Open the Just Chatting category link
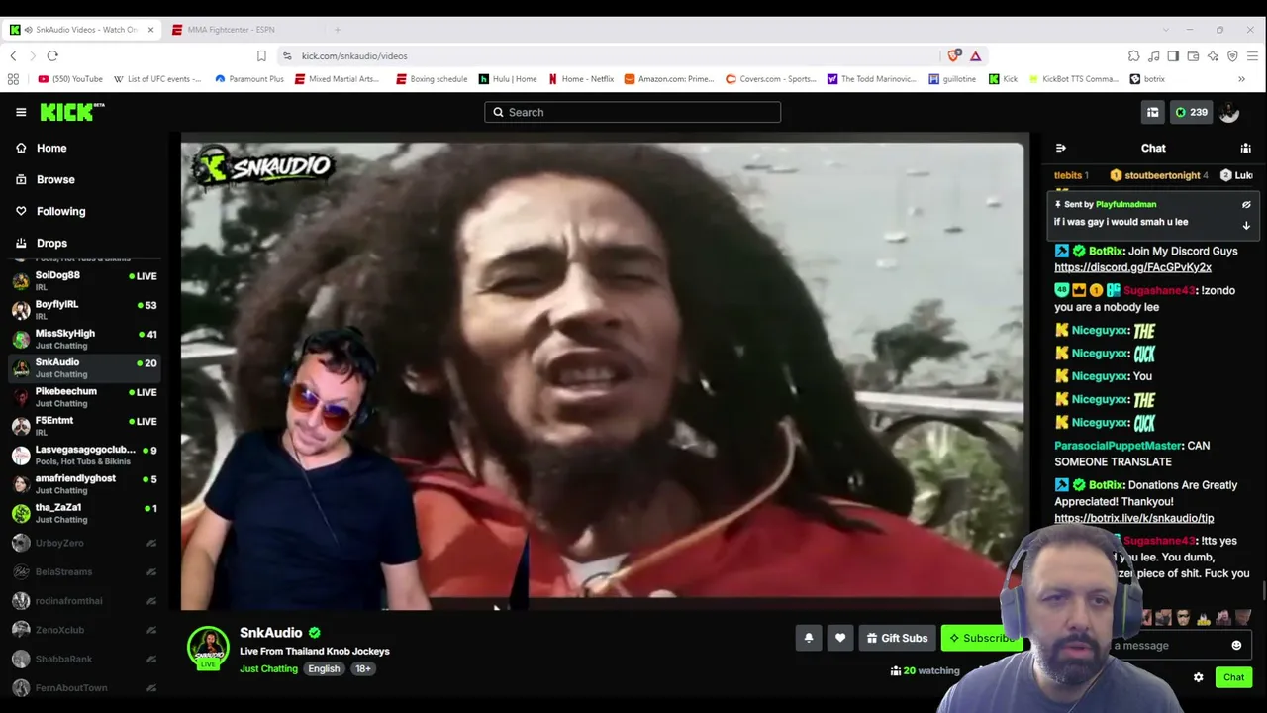Screen dimensions: 1267x713 268,669
